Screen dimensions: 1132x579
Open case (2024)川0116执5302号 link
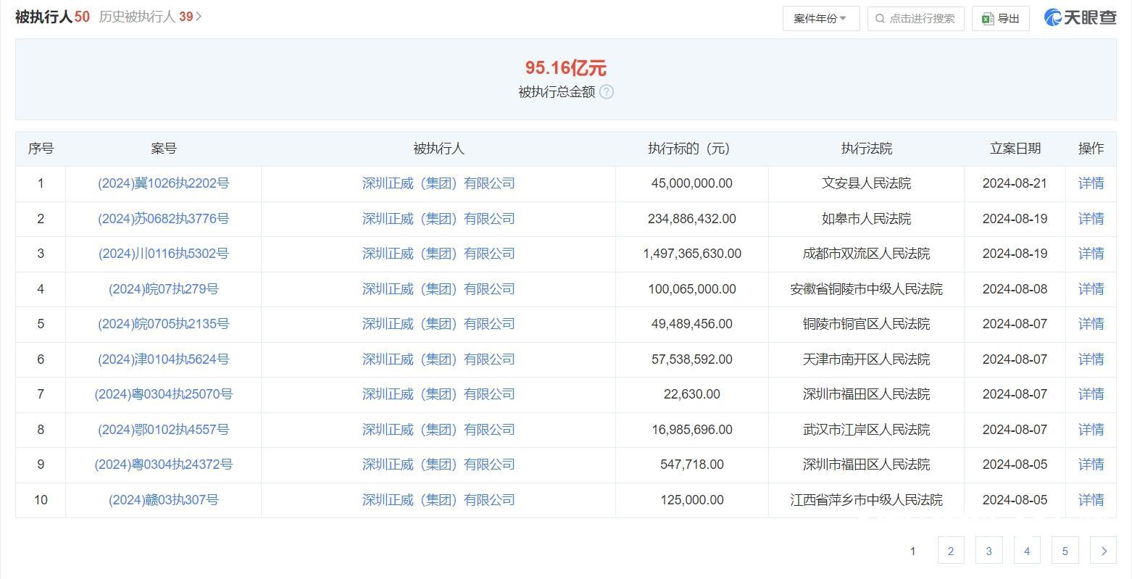click(x=163, y=254)
